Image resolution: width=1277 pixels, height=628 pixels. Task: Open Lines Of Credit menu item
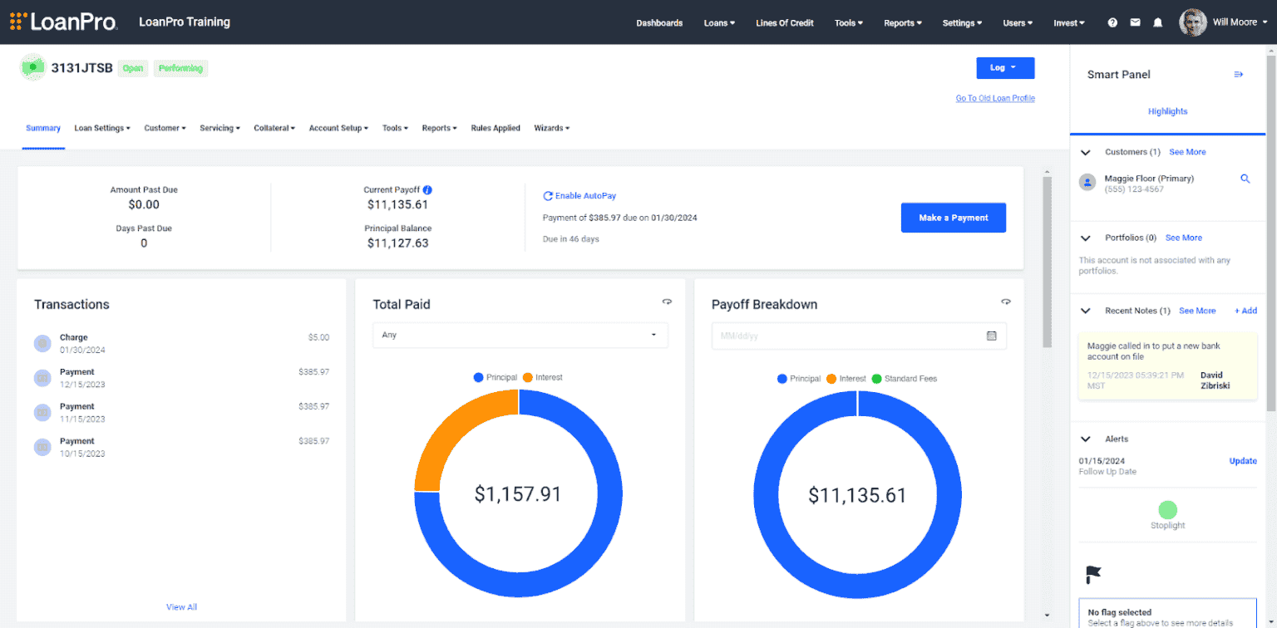(x=785, y=23)
